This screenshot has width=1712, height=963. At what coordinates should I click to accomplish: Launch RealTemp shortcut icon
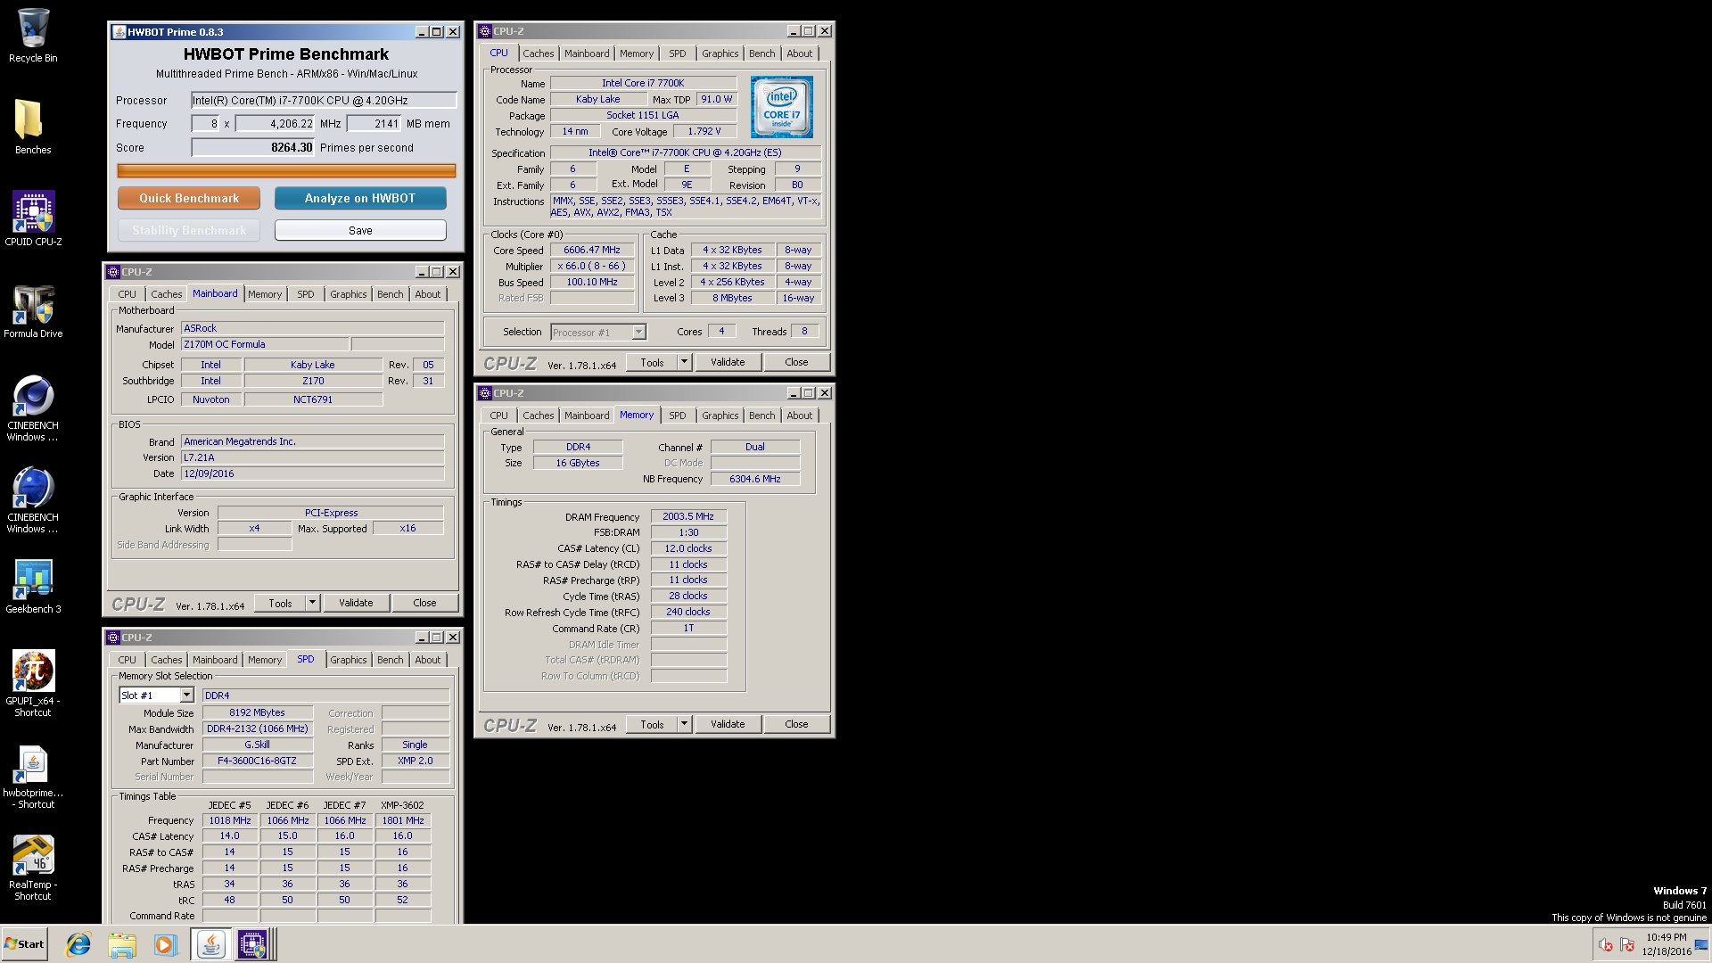click(33, 867)
